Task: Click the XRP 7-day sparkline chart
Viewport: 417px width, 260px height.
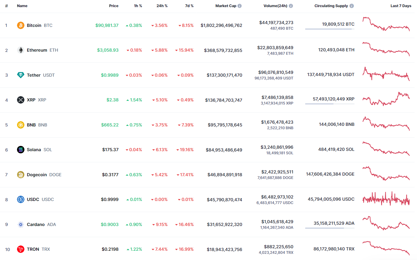Action: click(386, 99)
